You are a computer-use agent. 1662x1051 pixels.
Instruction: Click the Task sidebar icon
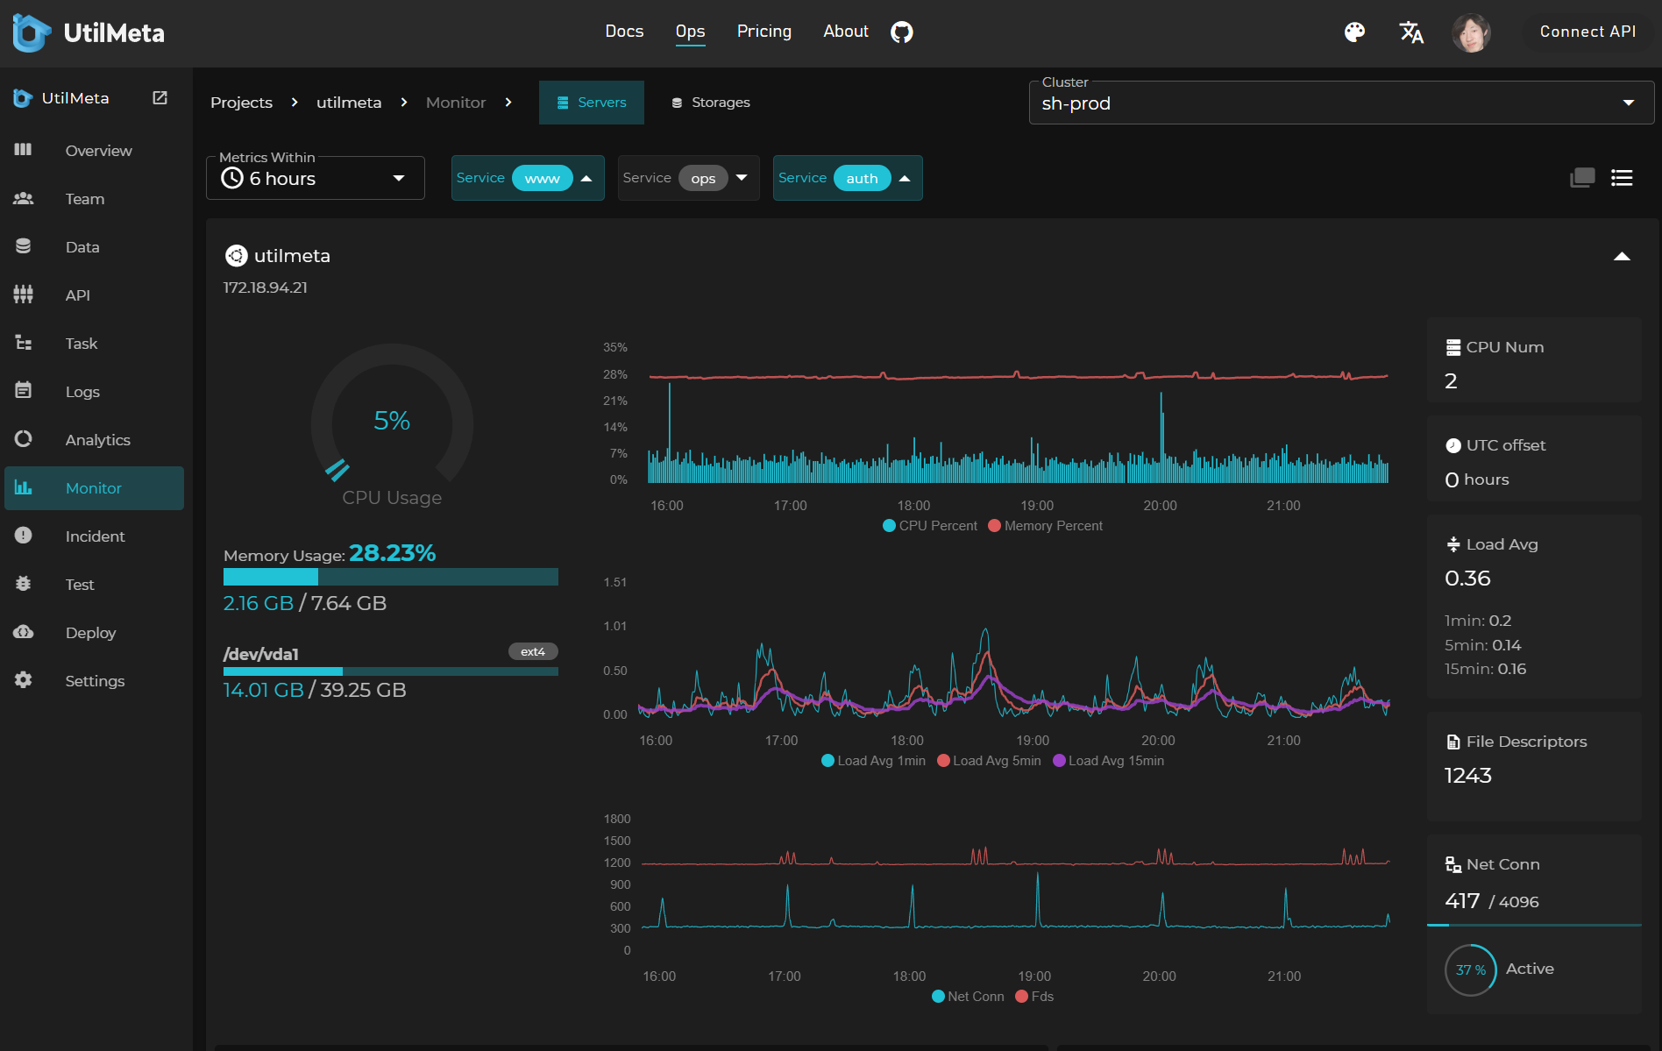click(24, 343)
